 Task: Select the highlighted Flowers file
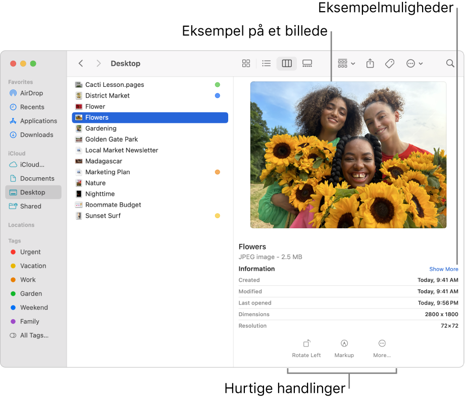click(x=150, y=118)
